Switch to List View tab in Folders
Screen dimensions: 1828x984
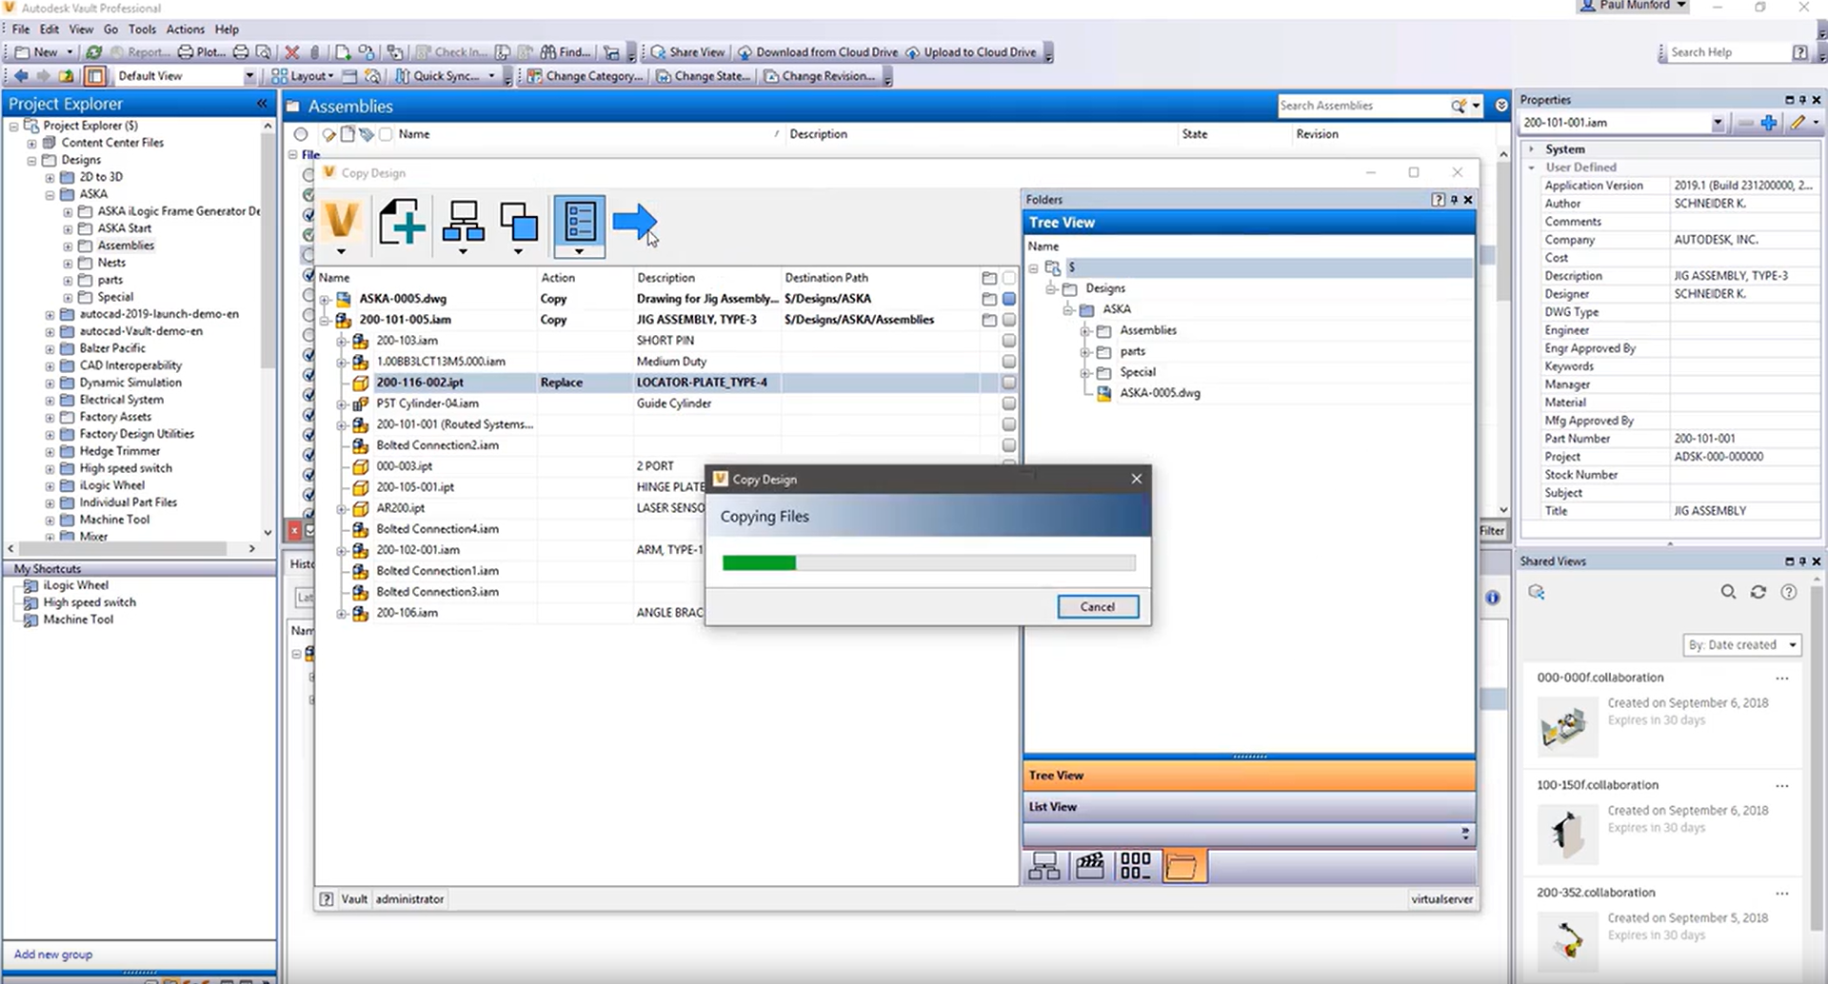point(1249,807)
